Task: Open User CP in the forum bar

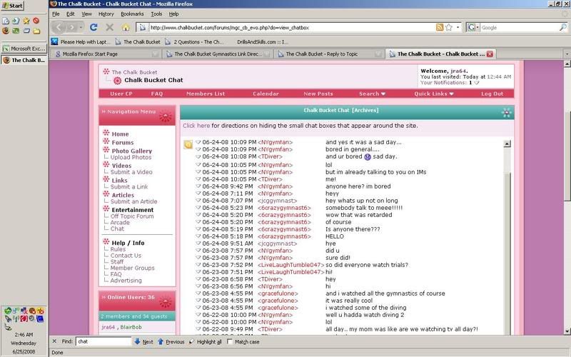Action: (121, 94)
